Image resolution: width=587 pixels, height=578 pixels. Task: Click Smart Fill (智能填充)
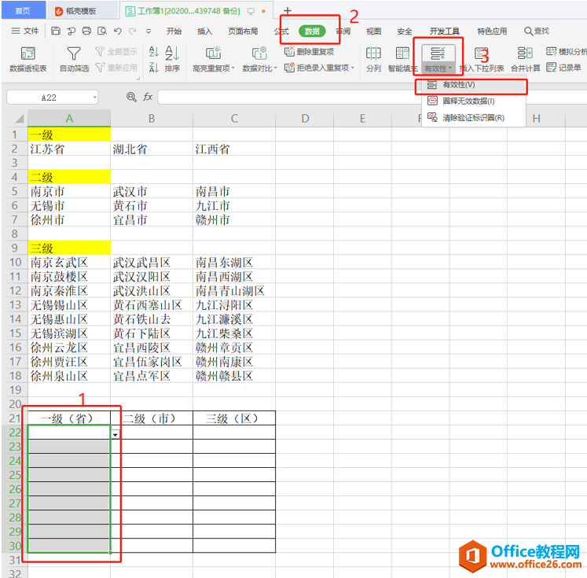coord(403,59)
